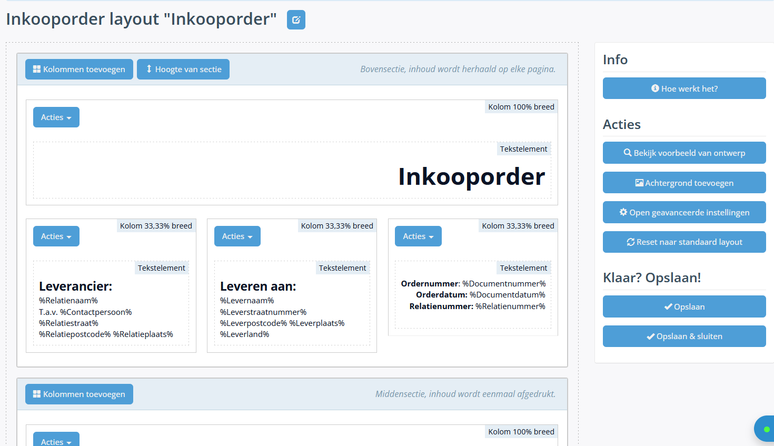
Task: Reset naar standaard layout
Action: 684,242
